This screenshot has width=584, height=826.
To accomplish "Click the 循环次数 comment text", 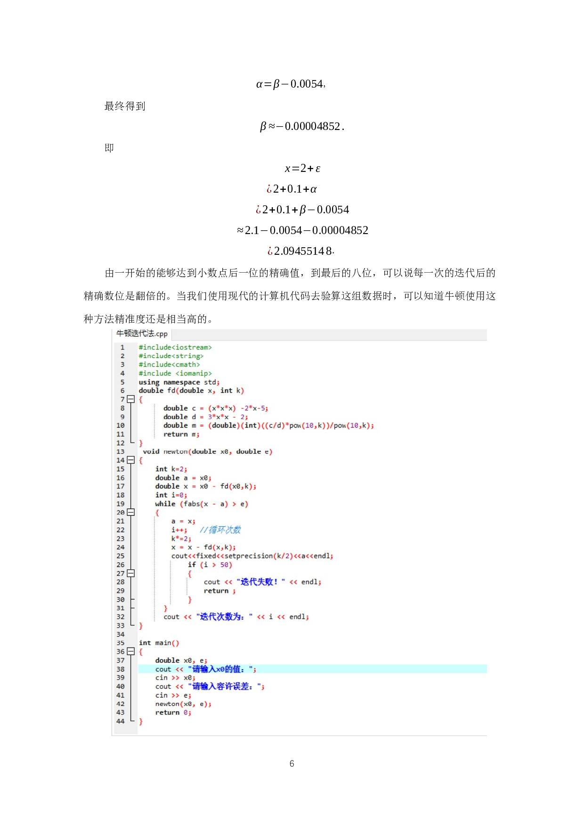I will coord(220,530).
